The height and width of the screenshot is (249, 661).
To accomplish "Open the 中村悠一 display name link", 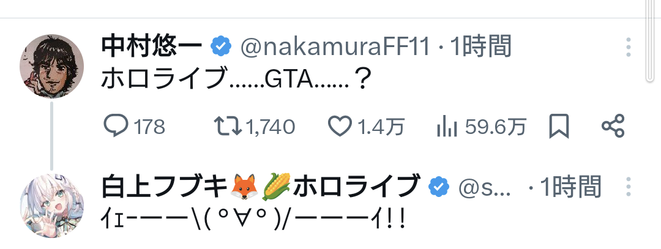I will pos(153,46).
